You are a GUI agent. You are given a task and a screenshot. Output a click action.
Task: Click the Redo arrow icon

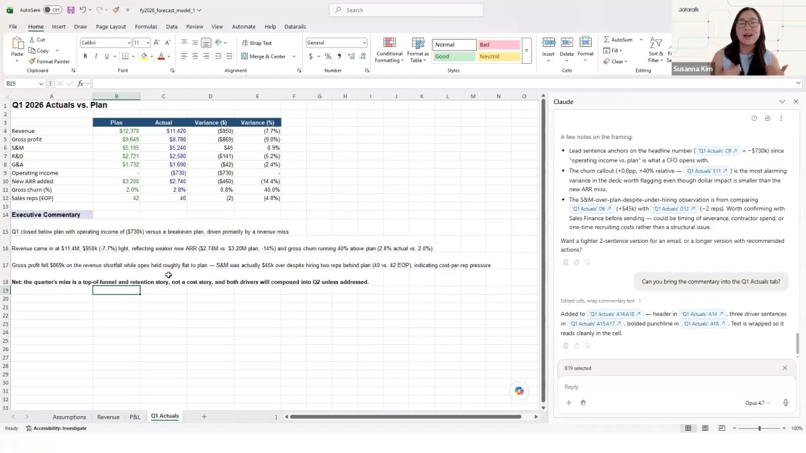[x=99, y=10]
